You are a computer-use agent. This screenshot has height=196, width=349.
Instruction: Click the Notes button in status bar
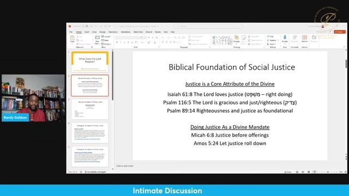[288, 172]
